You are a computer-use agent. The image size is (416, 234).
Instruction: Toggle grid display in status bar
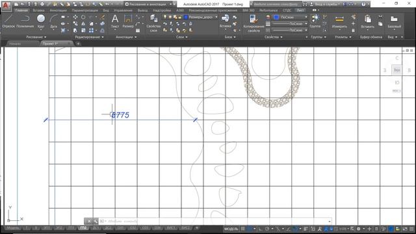pyautogui.click(x=242, y=229)
